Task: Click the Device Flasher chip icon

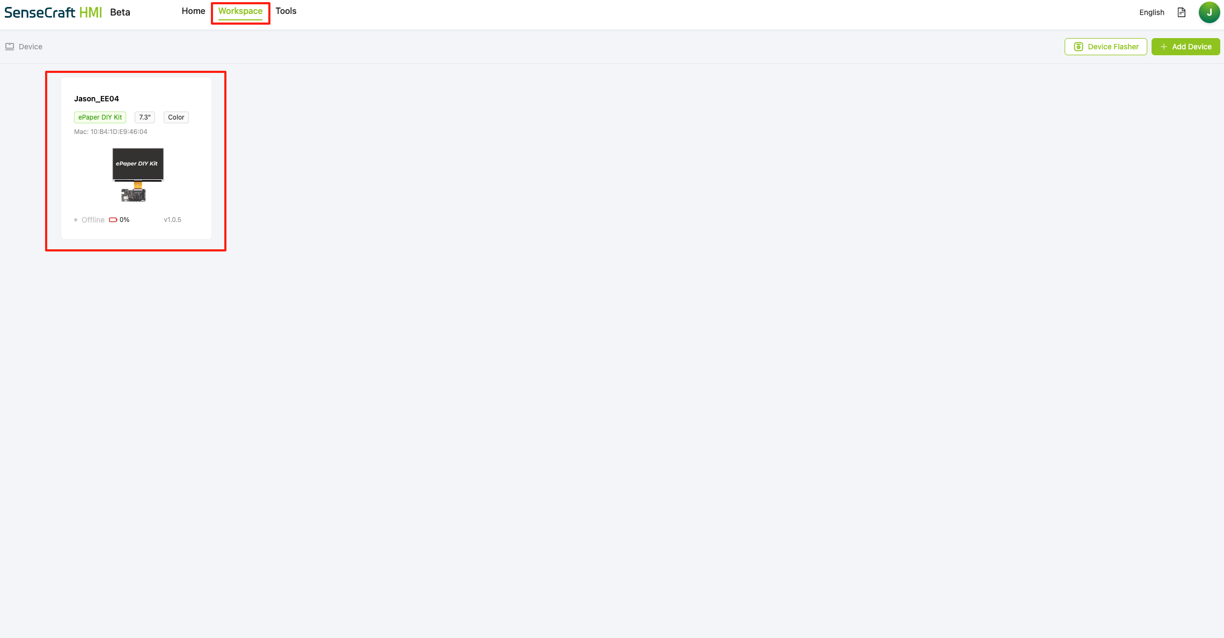Action: [1079, 47]
